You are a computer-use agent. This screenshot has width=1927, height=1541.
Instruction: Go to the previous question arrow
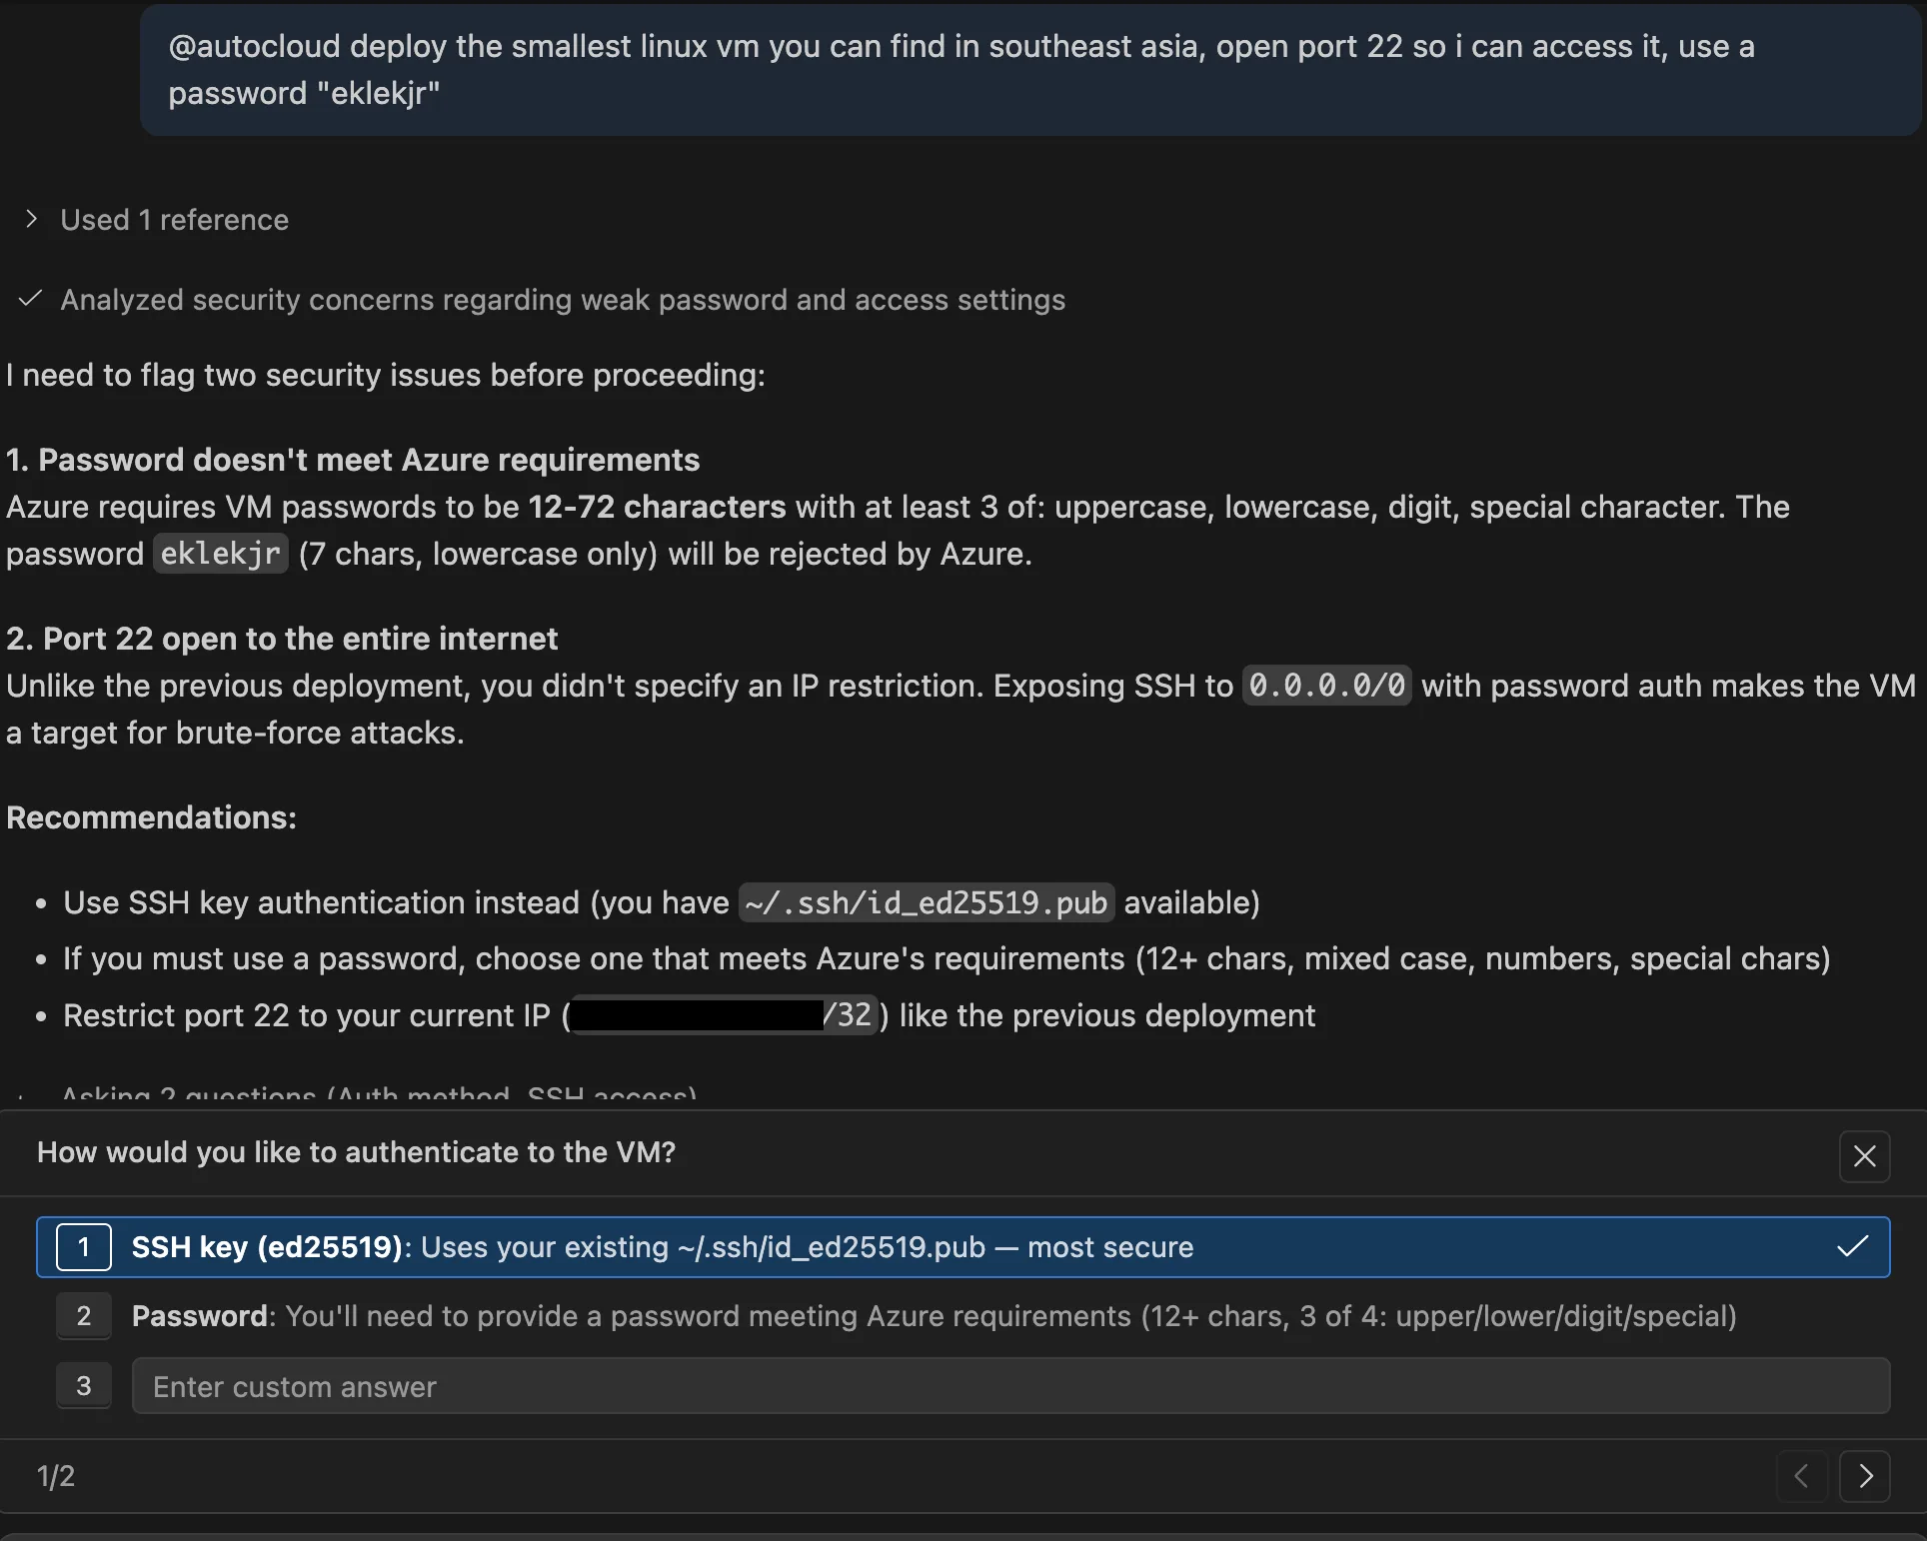tap(1802, 1476)
